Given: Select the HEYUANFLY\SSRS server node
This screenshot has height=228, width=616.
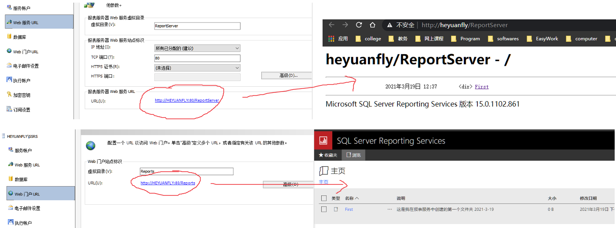Looking at the screenshot, I should (x=20, y=136).
